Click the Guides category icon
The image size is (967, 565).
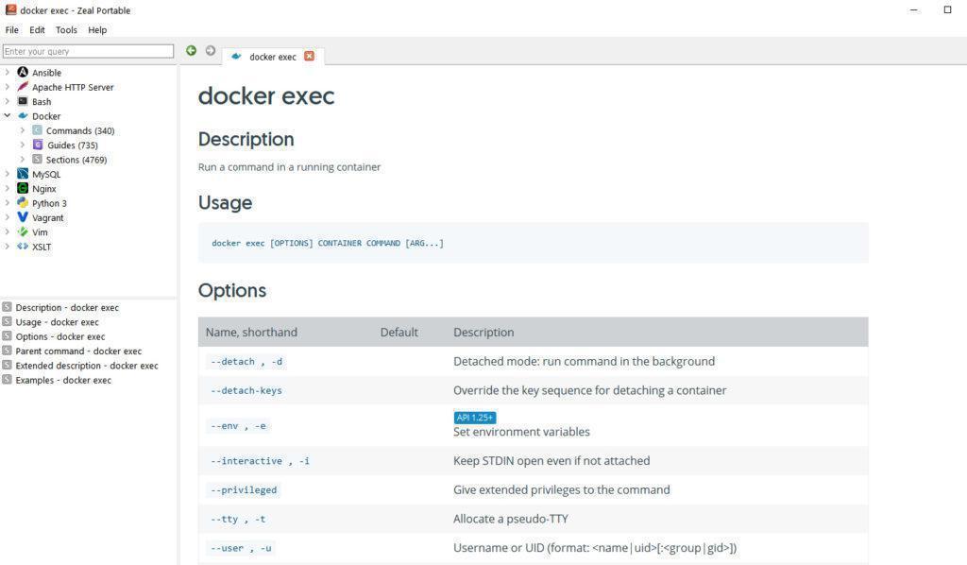[38, 145]
